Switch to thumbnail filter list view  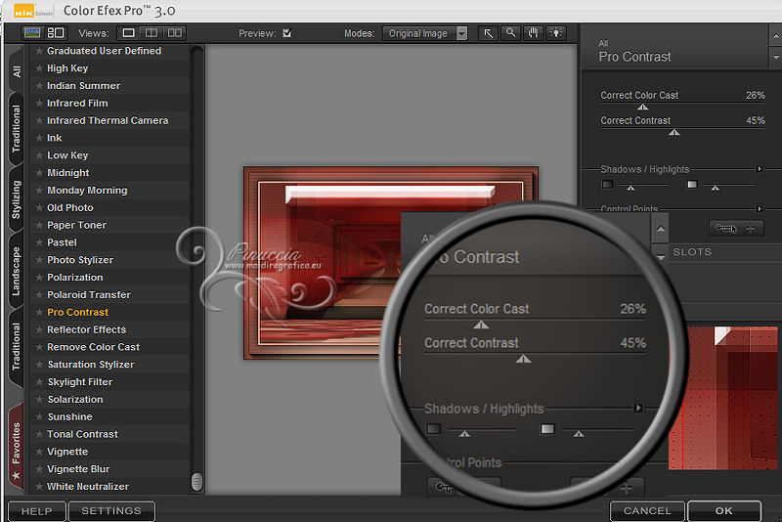pos(32,33)
